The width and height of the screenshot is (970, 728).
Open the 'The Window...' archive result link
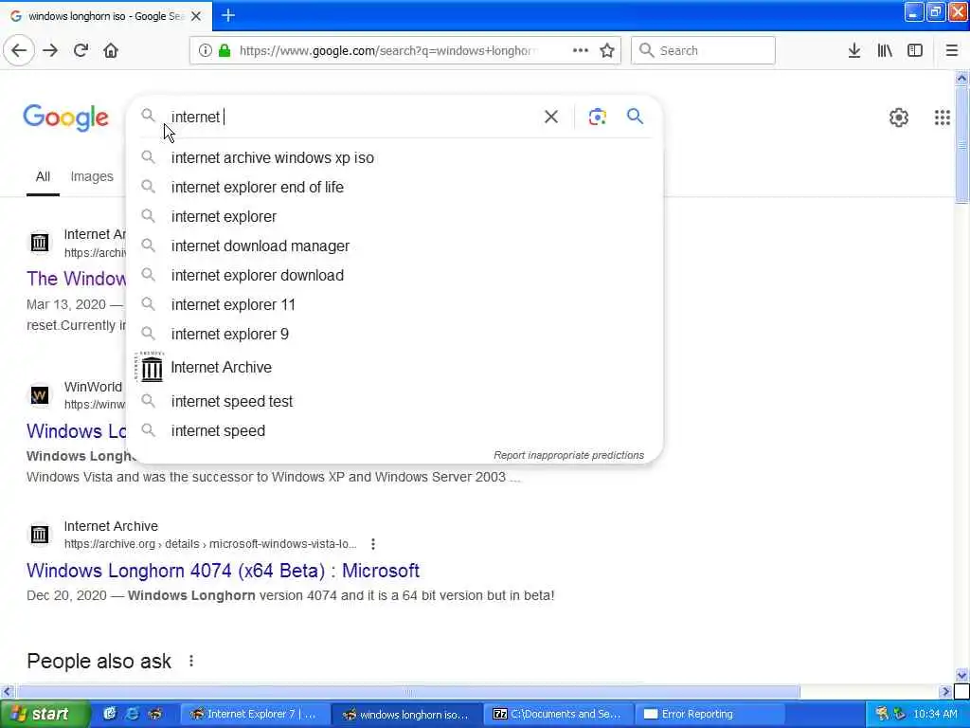coord(76,279)
